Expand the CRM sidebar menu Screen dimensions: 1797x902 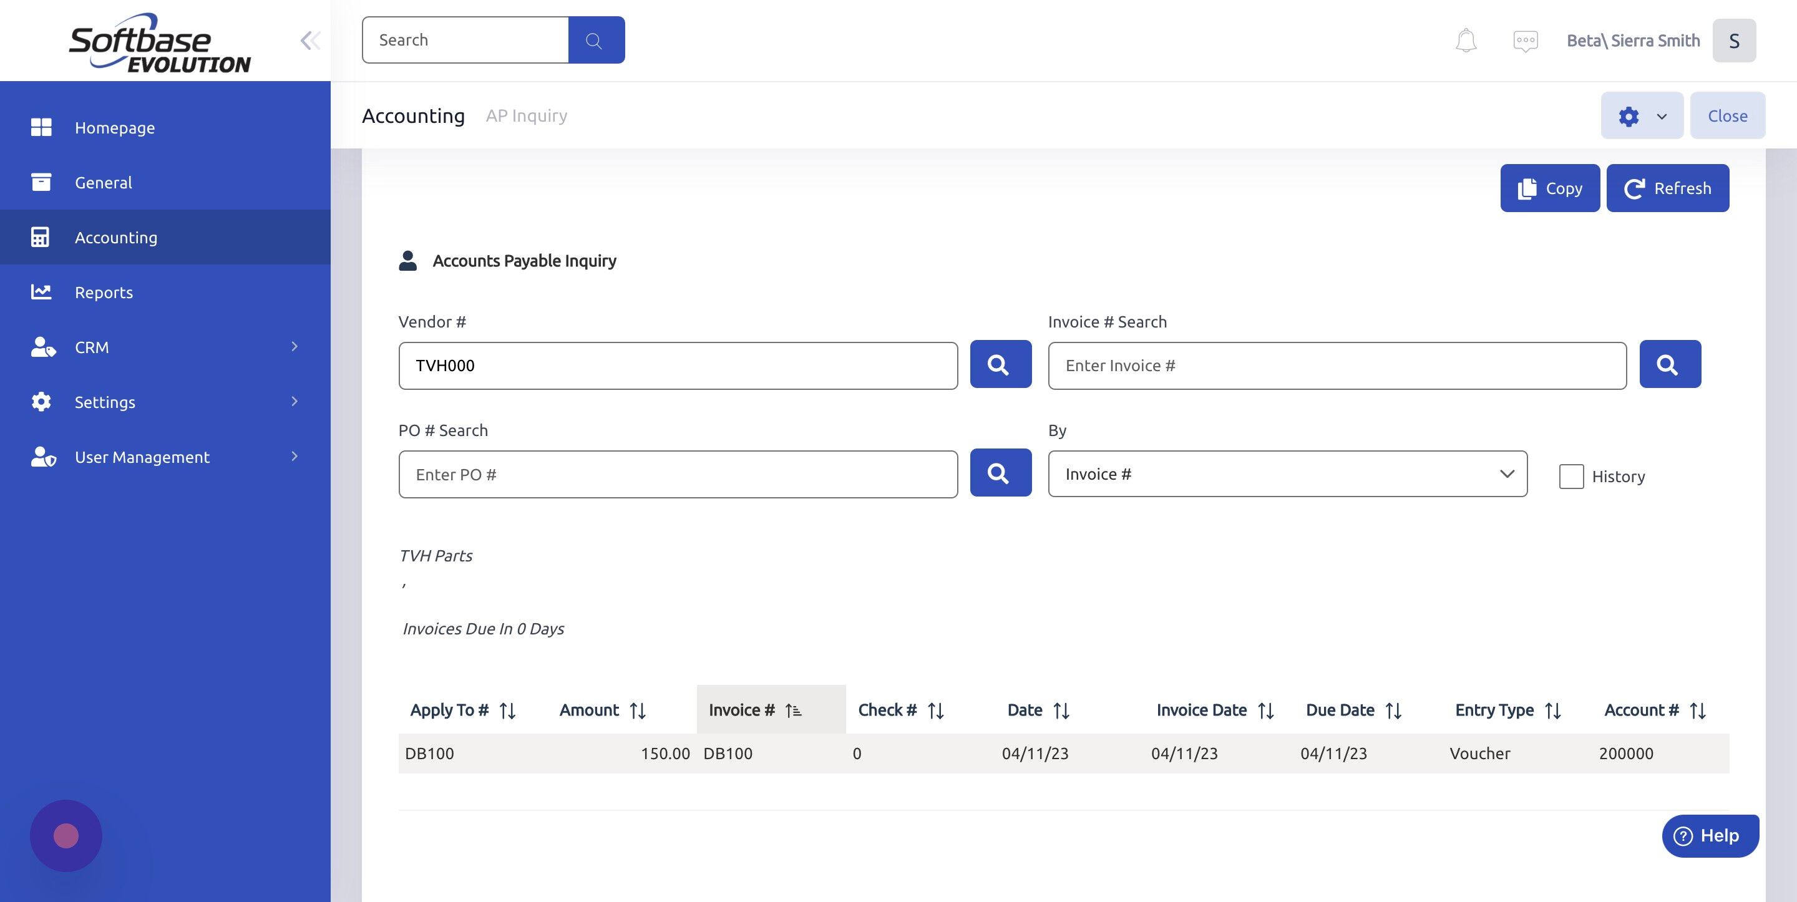pyautogui.click(x=90, y=347)
